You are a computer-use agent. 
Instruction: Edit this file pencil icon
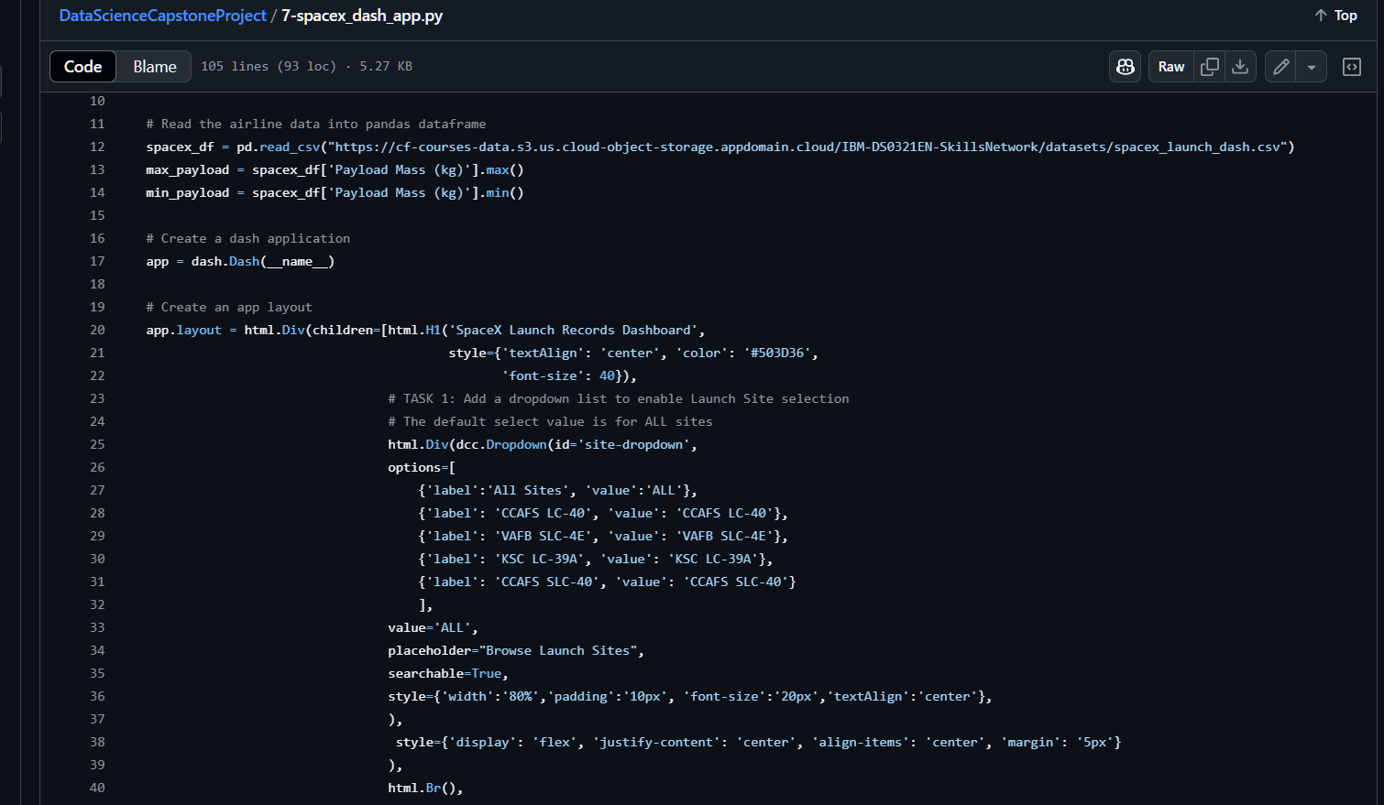1281,67
